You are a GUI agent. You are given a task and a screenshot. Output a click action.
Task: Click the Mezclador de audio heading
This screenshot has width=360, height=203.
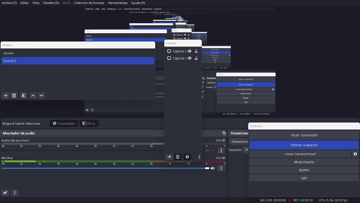(19, 133)
